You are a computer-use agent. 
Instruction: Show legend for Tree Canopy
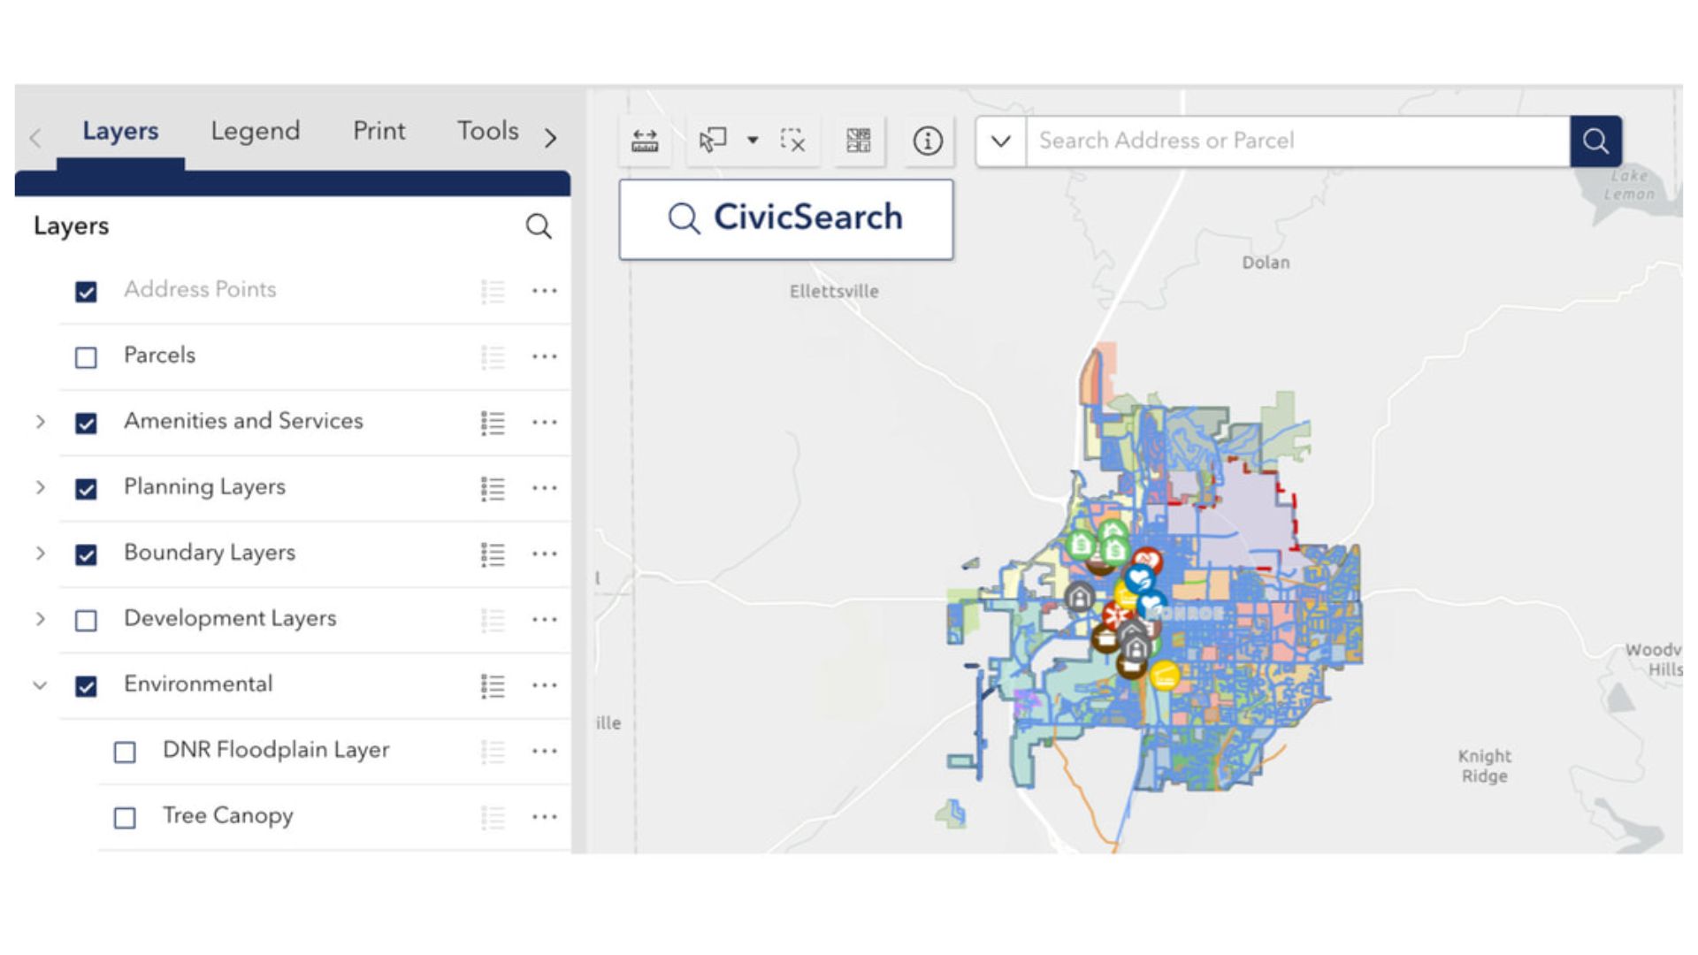coord(493,817)
